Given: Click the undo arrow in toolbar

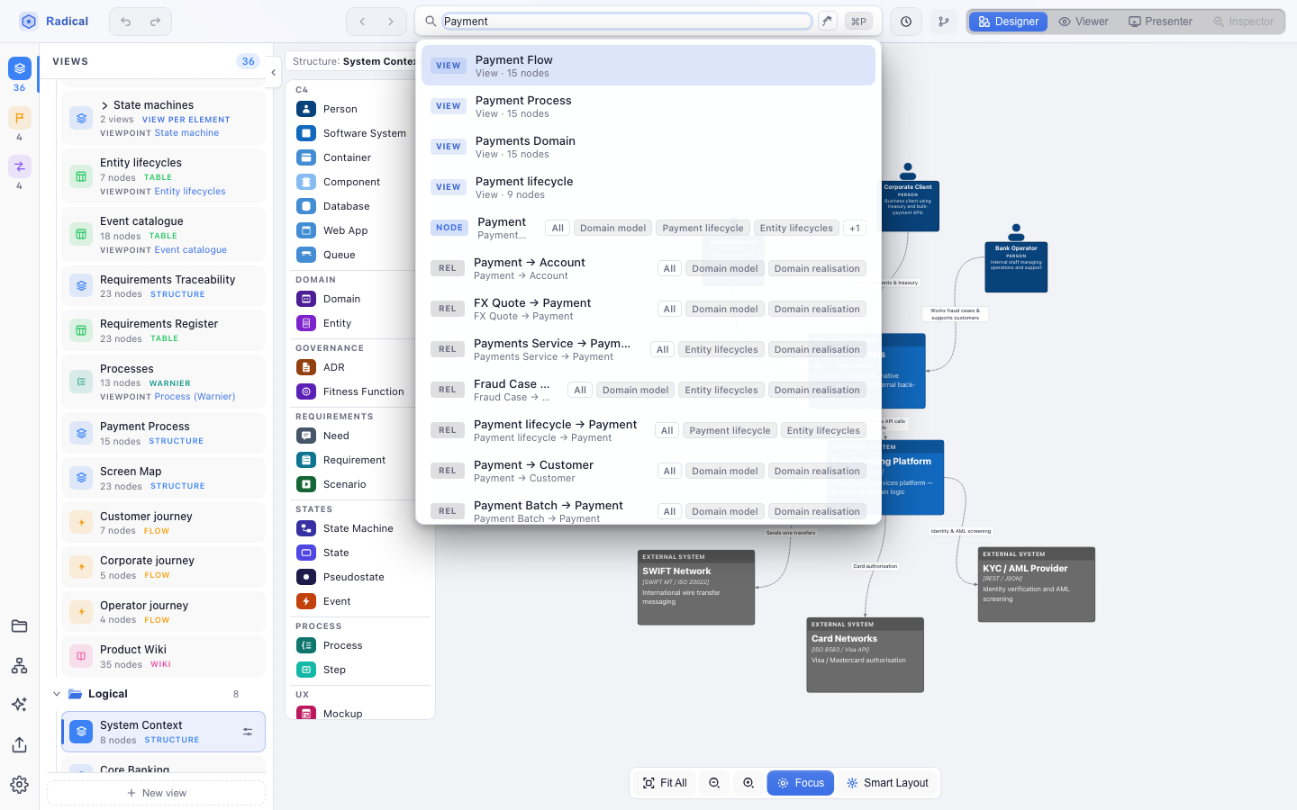Looking at the screenshot, I should pyautogui.click(x=126, y=22).
